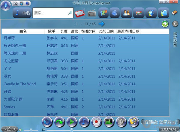
Task: Focus the 搜索 search field
Action: [x=53, y=13]
